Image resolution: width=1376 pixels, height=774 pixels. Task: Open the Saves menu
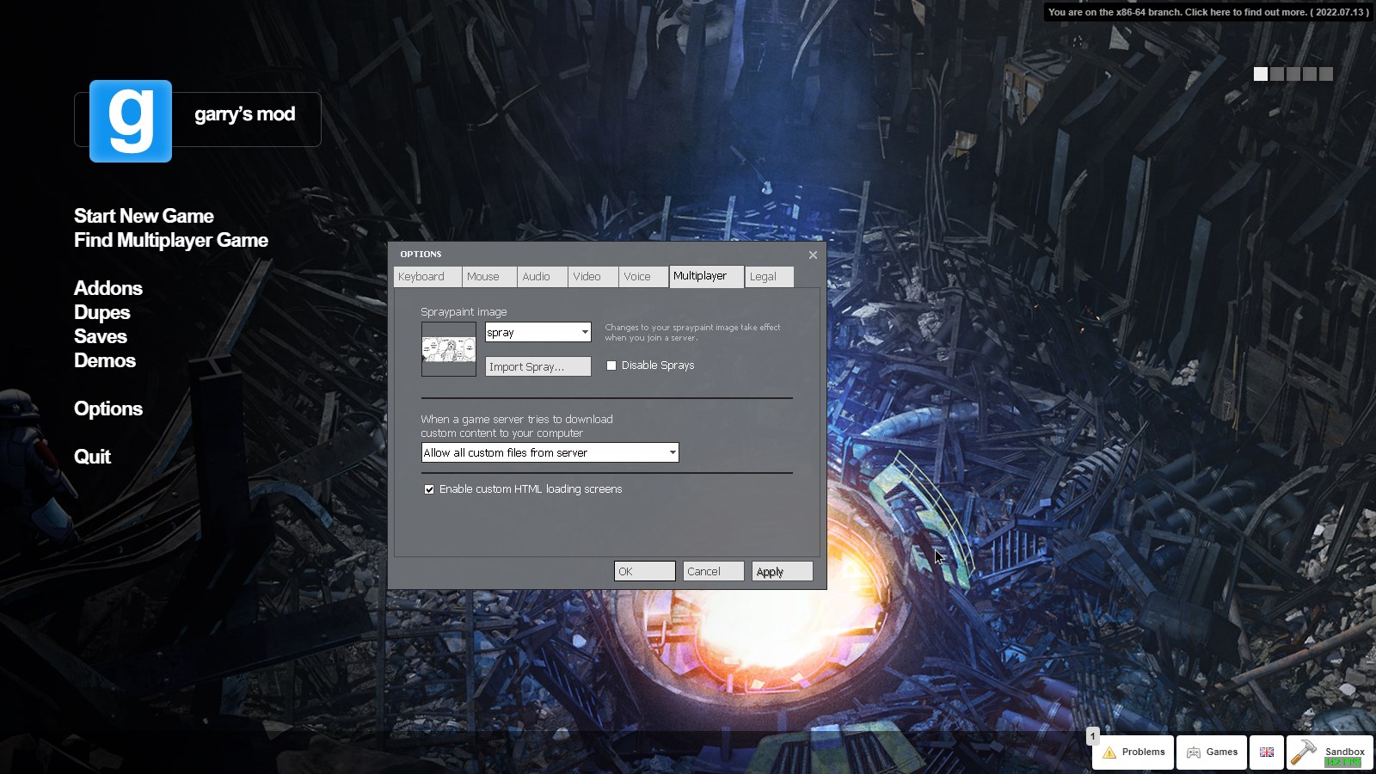tap(101, 336)
